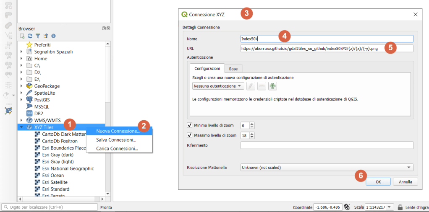Switch to the Base authentication tab
Viewport: 429px width, 212px height.
coord(233,68)
